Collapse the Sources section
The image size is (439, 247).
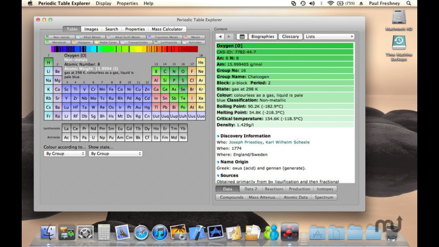coord(218,175)
